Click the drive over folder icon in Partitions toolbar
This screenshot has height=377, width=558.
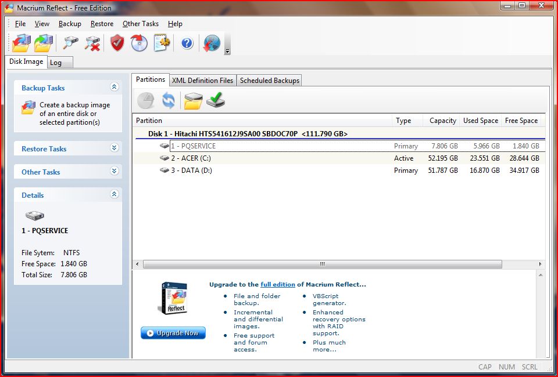tap(193, 100)
